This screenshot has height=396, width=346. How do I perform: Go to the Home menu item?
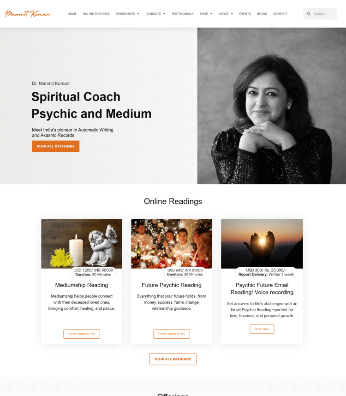click(x=72, y=14)
